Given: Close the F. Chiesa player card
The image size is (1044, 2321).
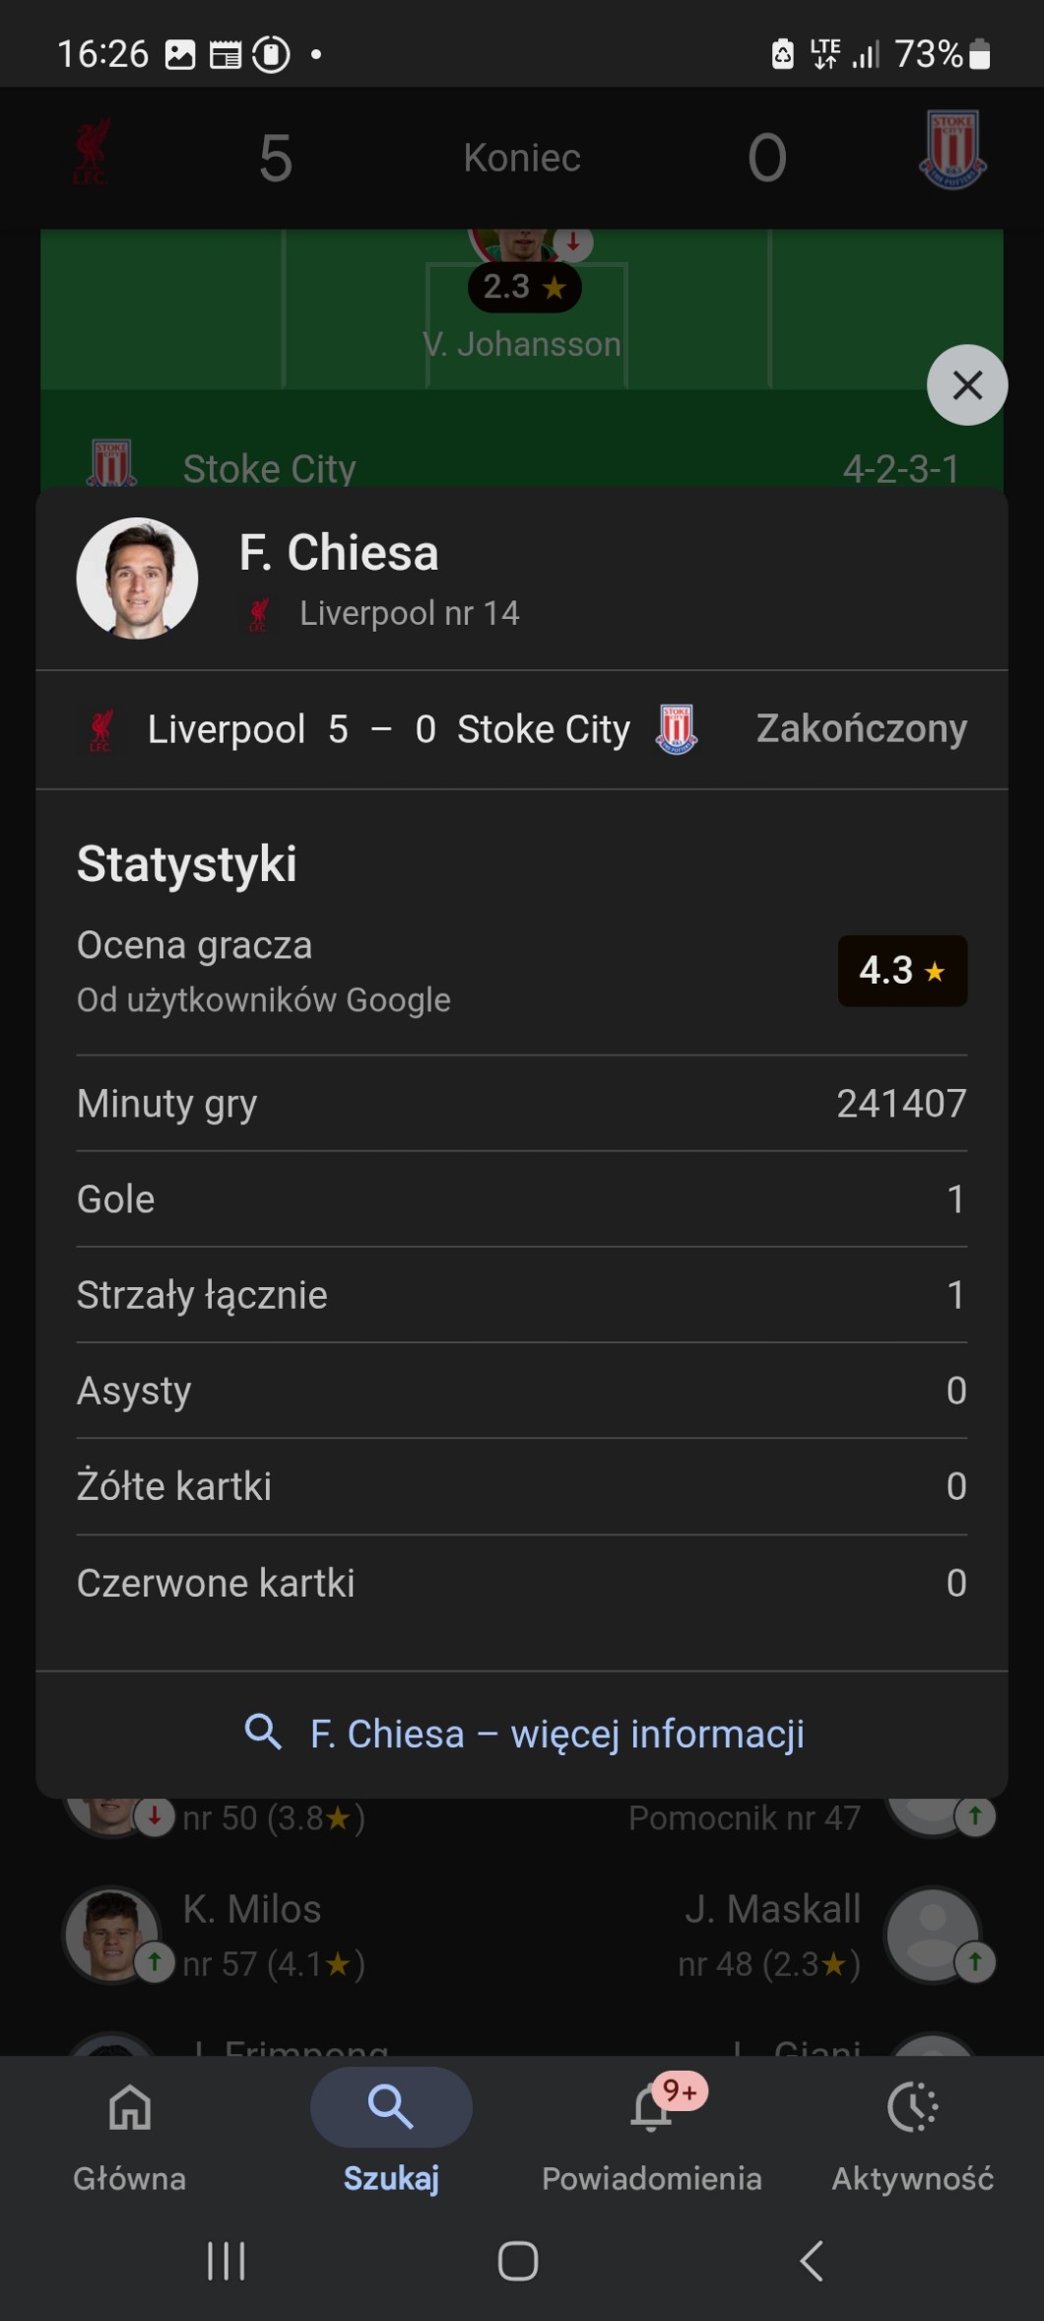Looking at the screenshot, I should [x=966, y=385].
